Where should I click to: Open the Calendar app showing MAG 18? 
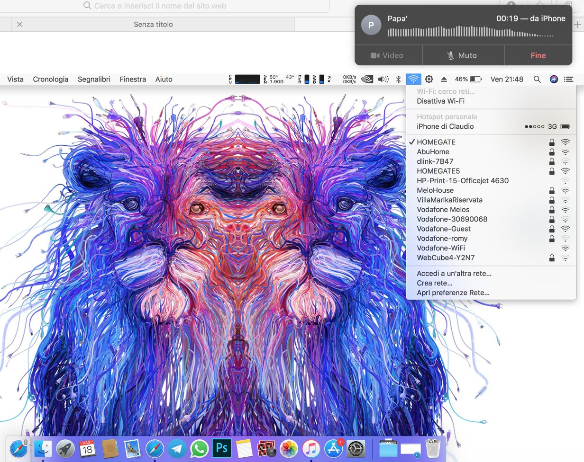coord(88,448)
